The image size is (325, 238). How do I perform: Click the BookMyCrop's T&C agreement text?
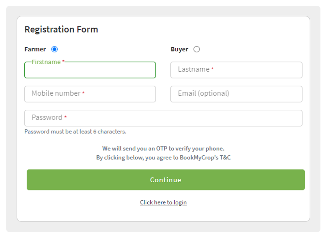click(163, 158)
